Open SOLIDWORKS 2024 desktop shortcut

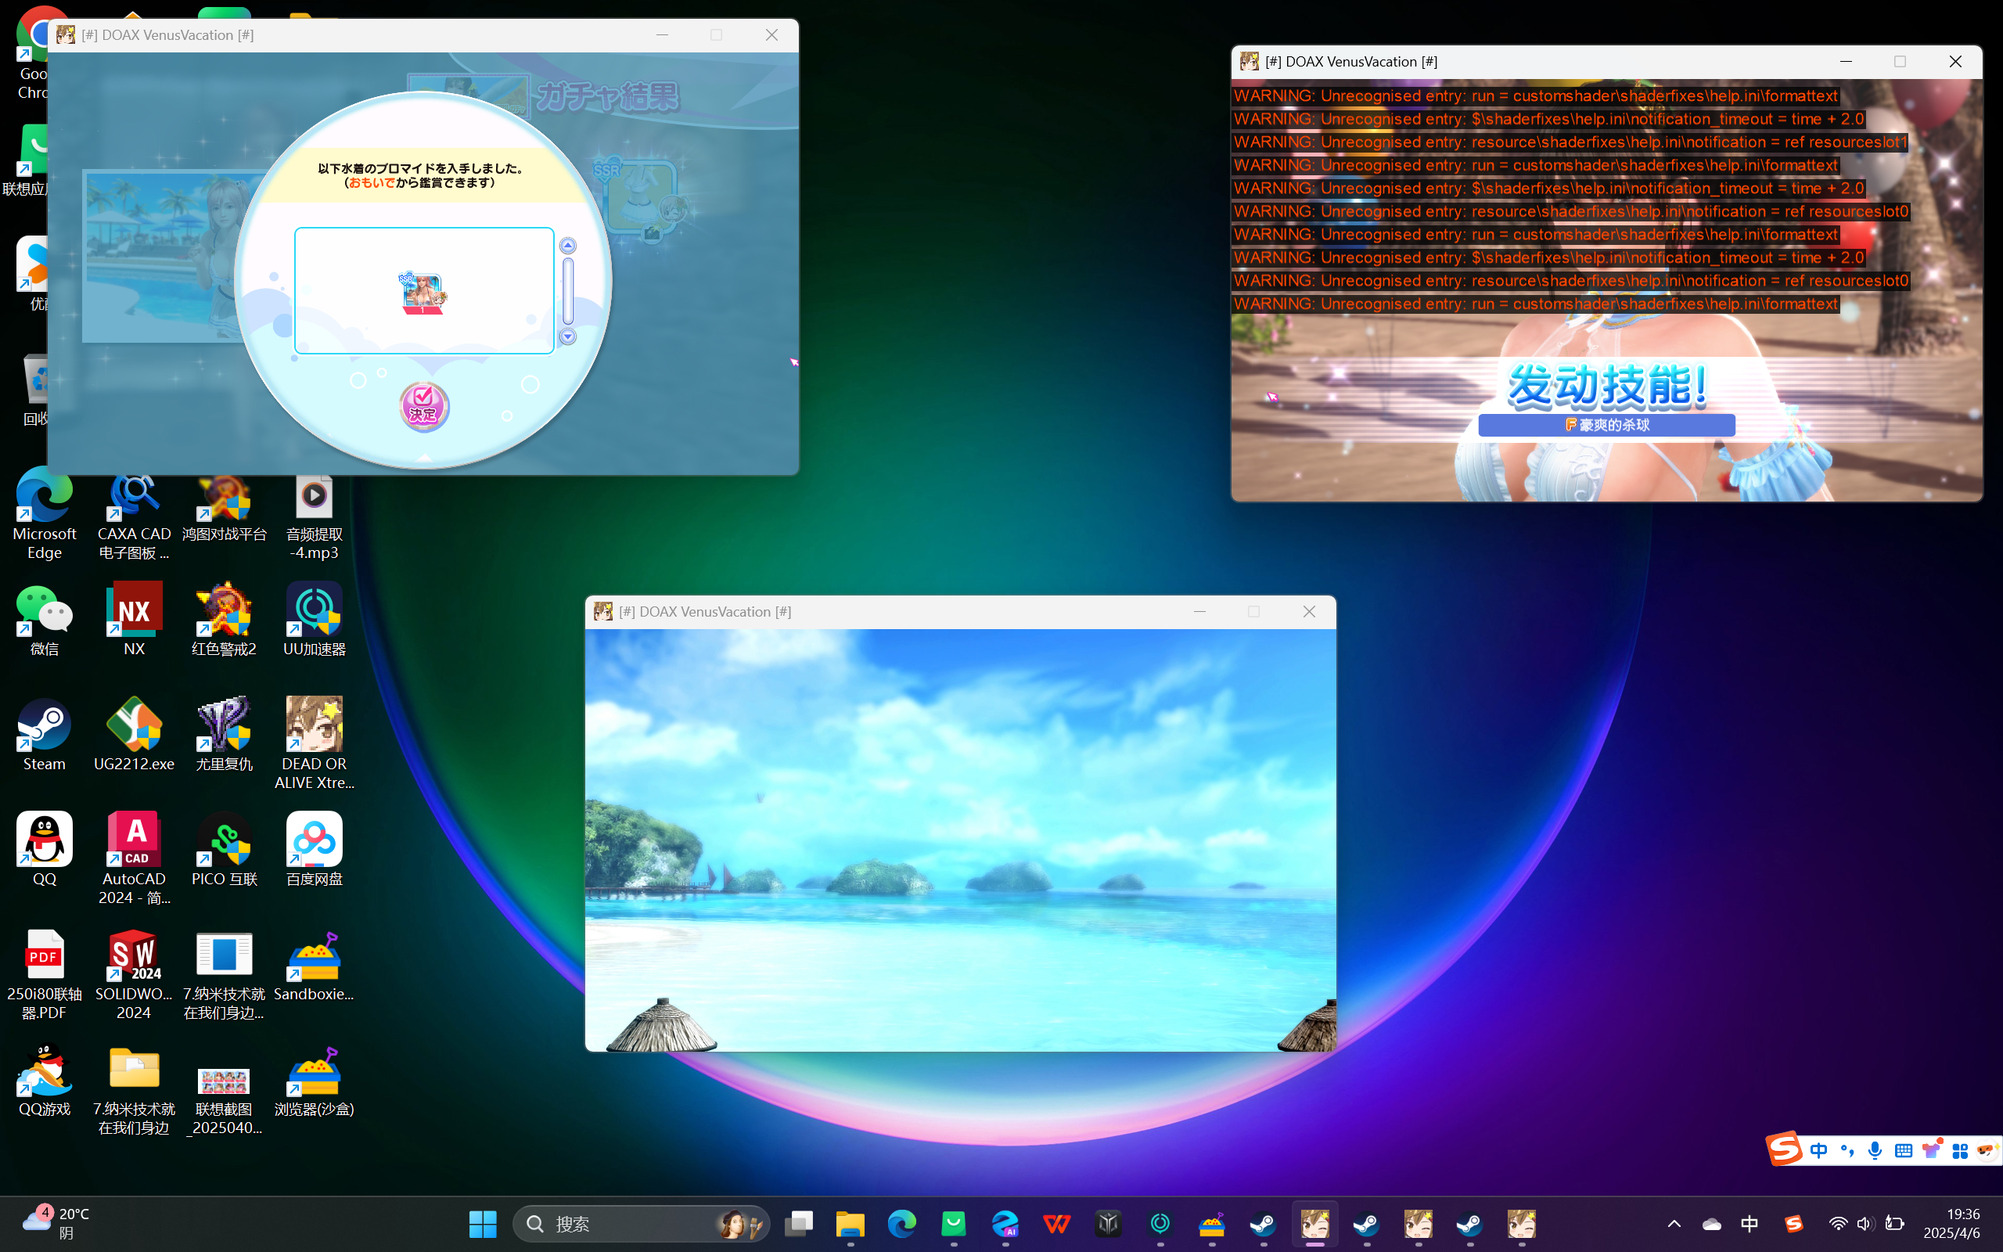134,975
